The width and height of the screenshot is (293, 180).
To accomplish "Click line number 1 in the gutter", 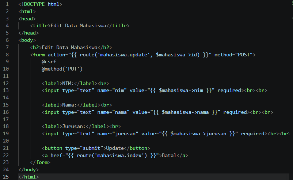I will pyautogui.click(x=7, y=4).
